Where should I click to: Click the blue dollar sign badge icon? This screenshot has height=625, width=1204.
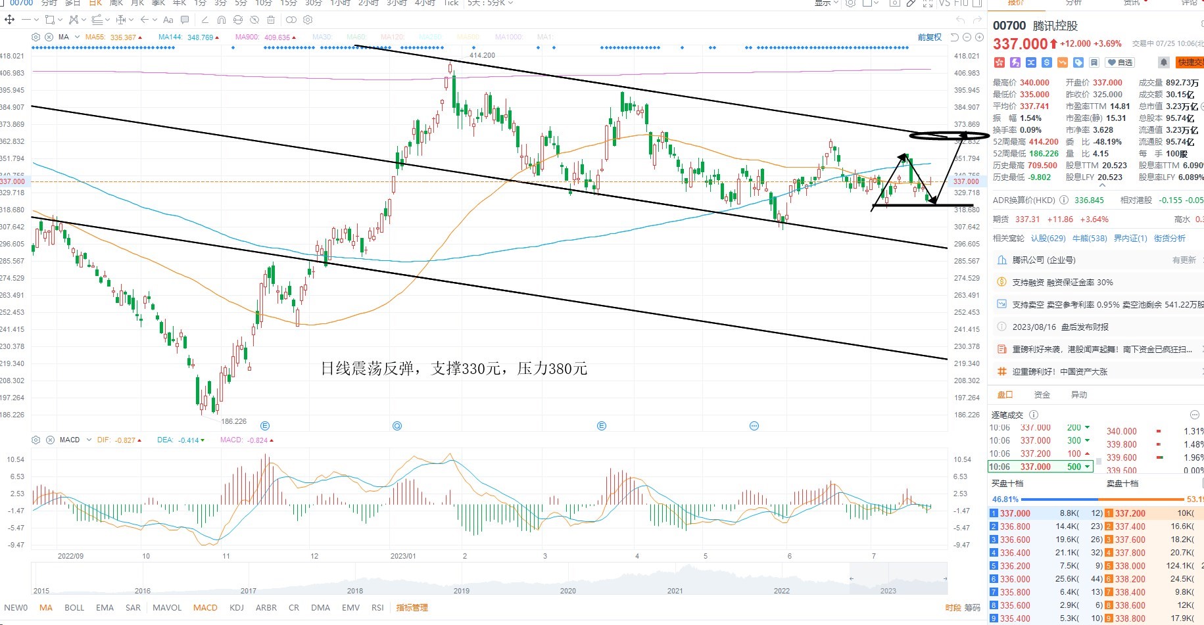coord(1047,62)
